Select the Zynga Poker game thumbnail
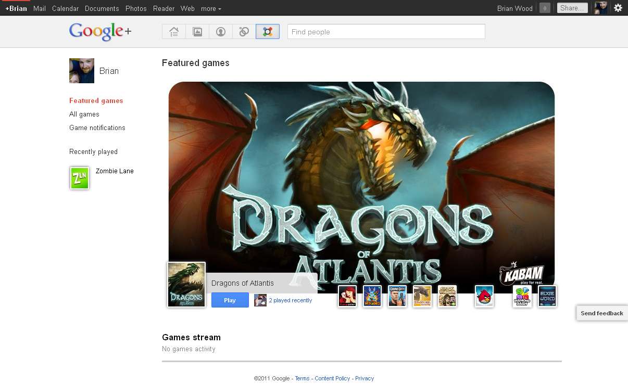The image size is (628, 384). click(x=347, y=296)
